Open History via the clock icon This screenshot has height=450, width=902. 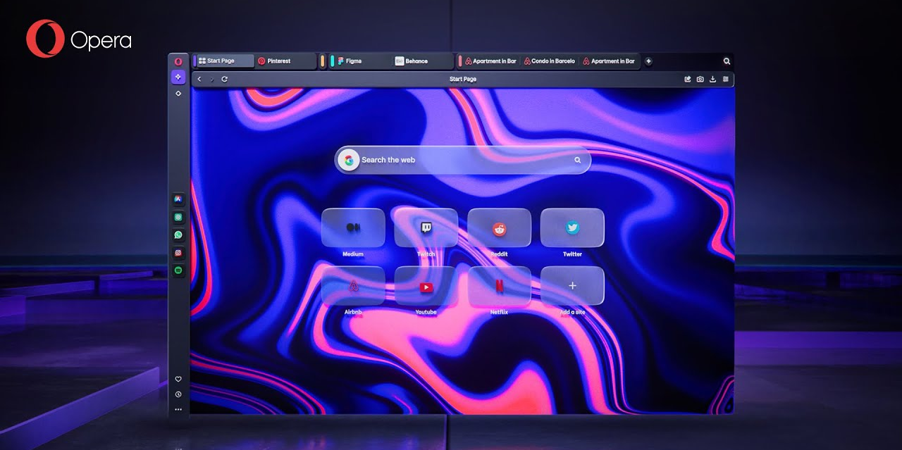coord(178,394)
